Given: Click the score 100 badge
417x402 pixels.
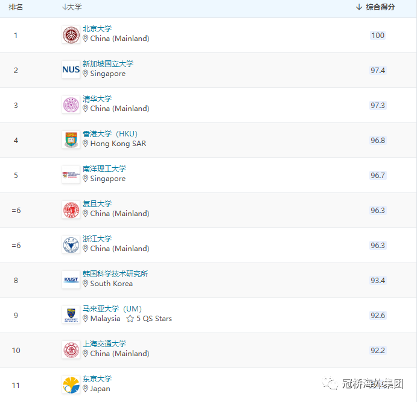Looking at the screenshot, I should (x=378, y=35).
